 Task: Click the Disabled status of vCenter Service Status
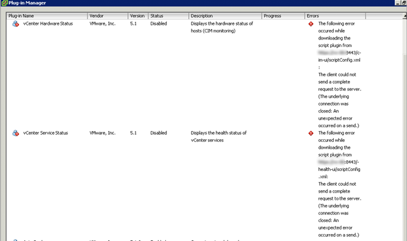point(158,133)
